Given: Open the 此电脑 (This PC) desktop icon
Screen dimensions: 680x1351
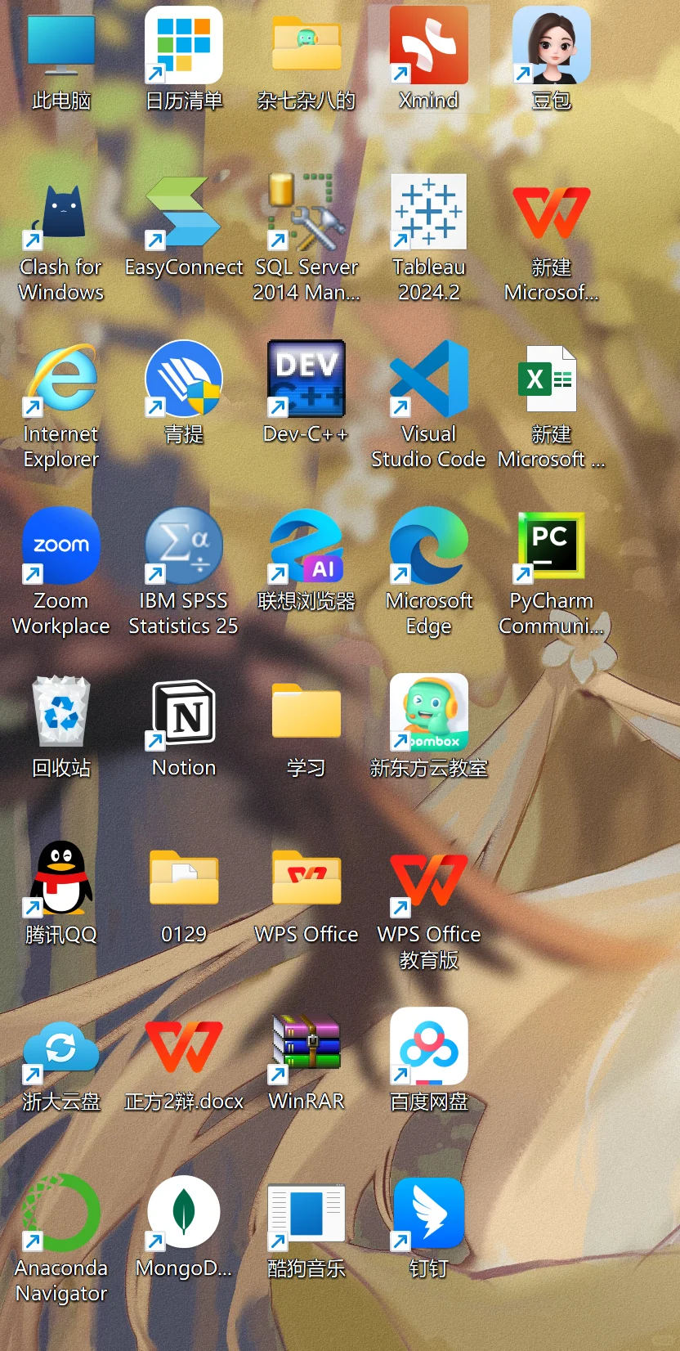Looking at the screenshot, I should (x=61, y=45).
